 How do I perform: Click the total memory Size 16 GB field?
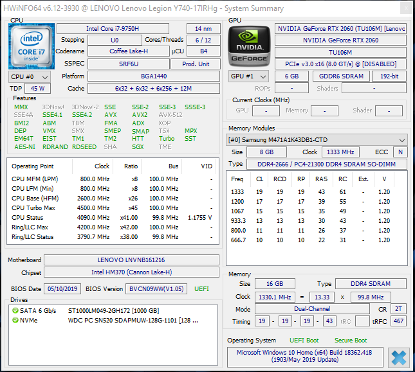275,284
